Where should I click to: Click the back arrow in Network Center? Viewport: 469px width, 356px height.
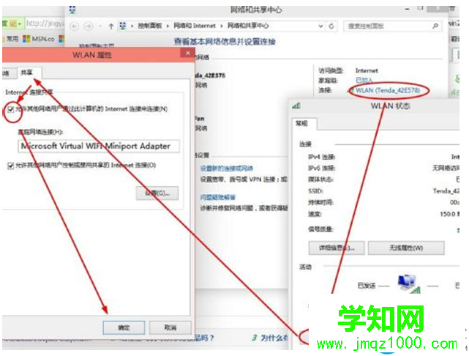tap(74, 26)
